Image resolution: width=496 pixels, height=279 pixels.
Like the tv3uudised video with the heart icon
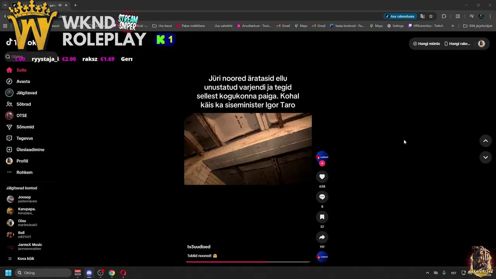point(322,177)
